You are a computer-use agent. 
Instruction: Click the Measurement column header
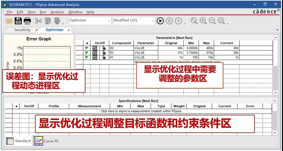pos(89,106)
